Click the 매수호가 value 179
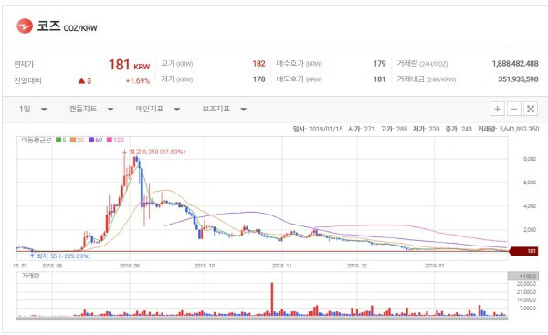The height and width of the screenshot is (335, 548). [379, 64]
